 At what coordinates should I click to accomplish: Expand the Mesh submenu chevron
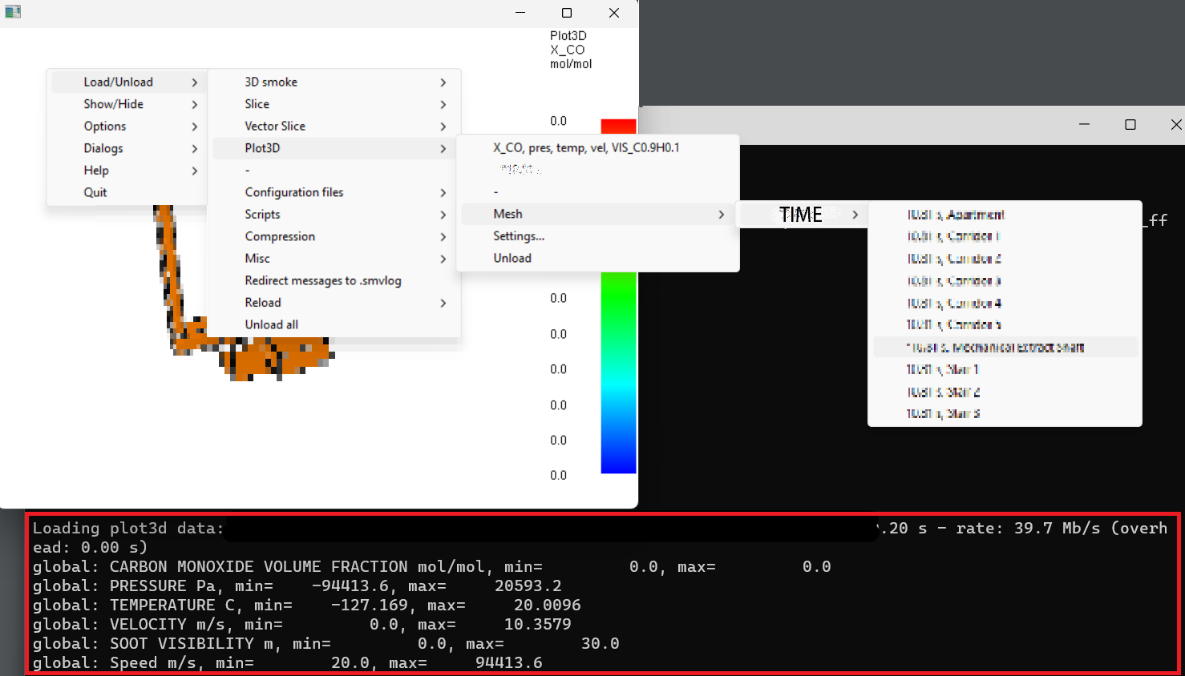721,214
